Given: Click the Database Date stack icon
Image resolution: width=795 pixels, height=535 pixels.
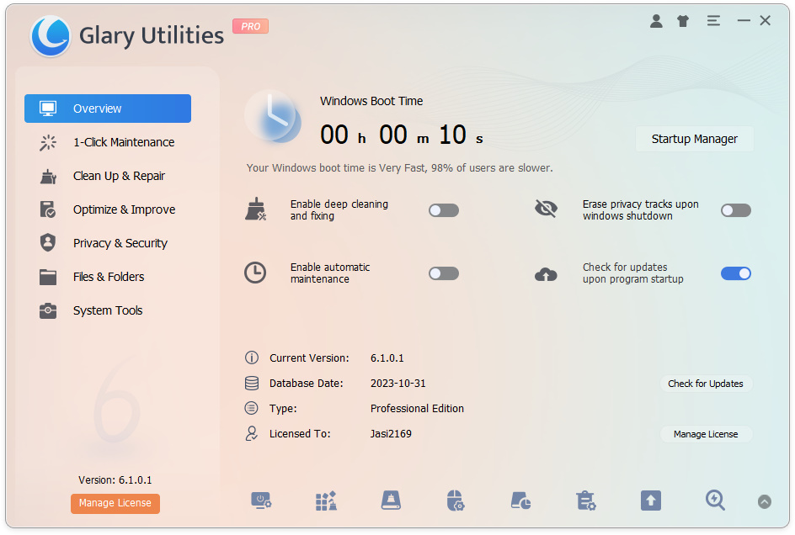Looking at the screenshot, I should point(252,383).
